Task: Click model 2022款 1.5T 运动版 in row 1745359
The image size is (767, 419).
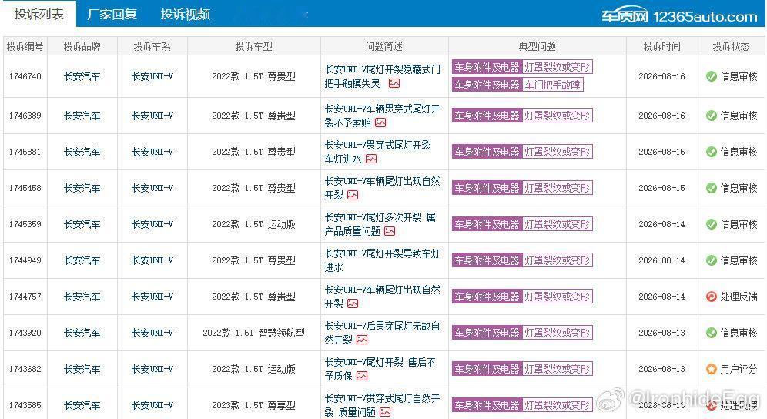Action: pos(254,224)
